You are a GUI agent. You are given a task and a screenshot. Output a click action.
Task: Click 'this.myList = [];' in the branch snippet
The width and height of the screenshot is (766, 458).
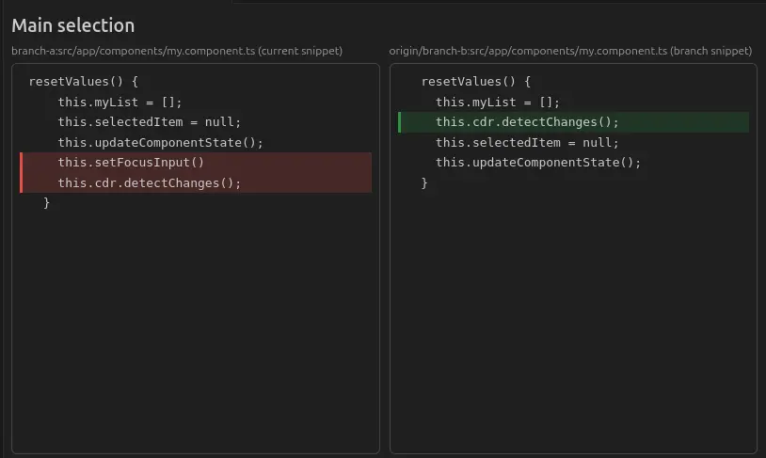pos(497,103)
